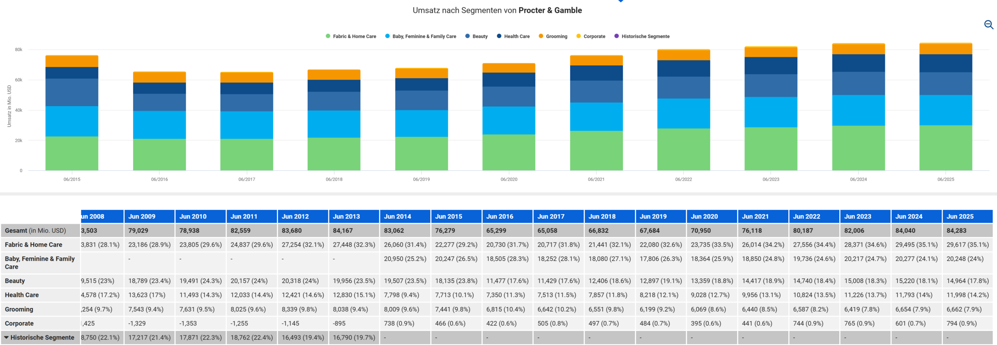Click the orange top segment of the 06/2015 bar
This screenshot has height=345, width=997.
[72, 61]
